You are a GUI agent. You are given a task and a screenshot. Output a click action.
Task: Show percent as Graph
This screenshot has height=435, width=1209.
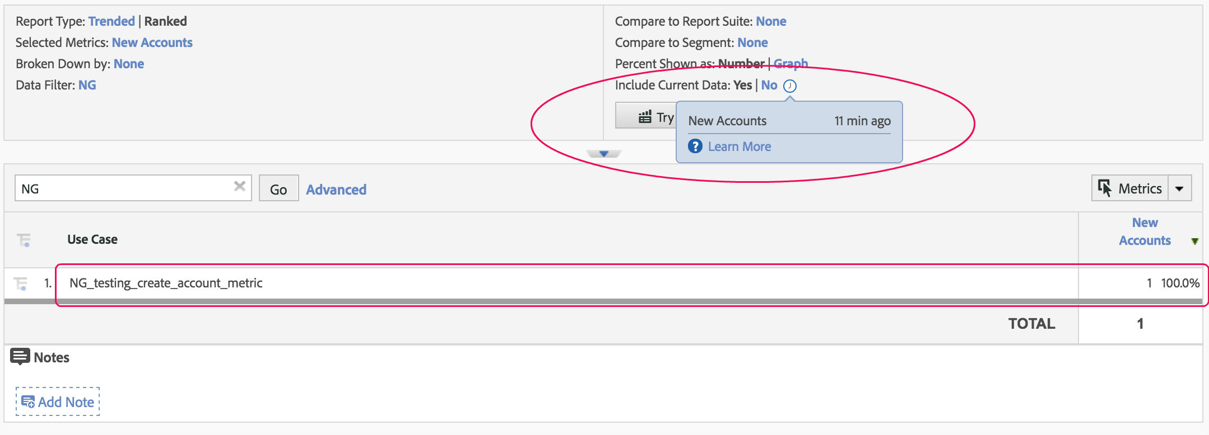coord(790,64)
